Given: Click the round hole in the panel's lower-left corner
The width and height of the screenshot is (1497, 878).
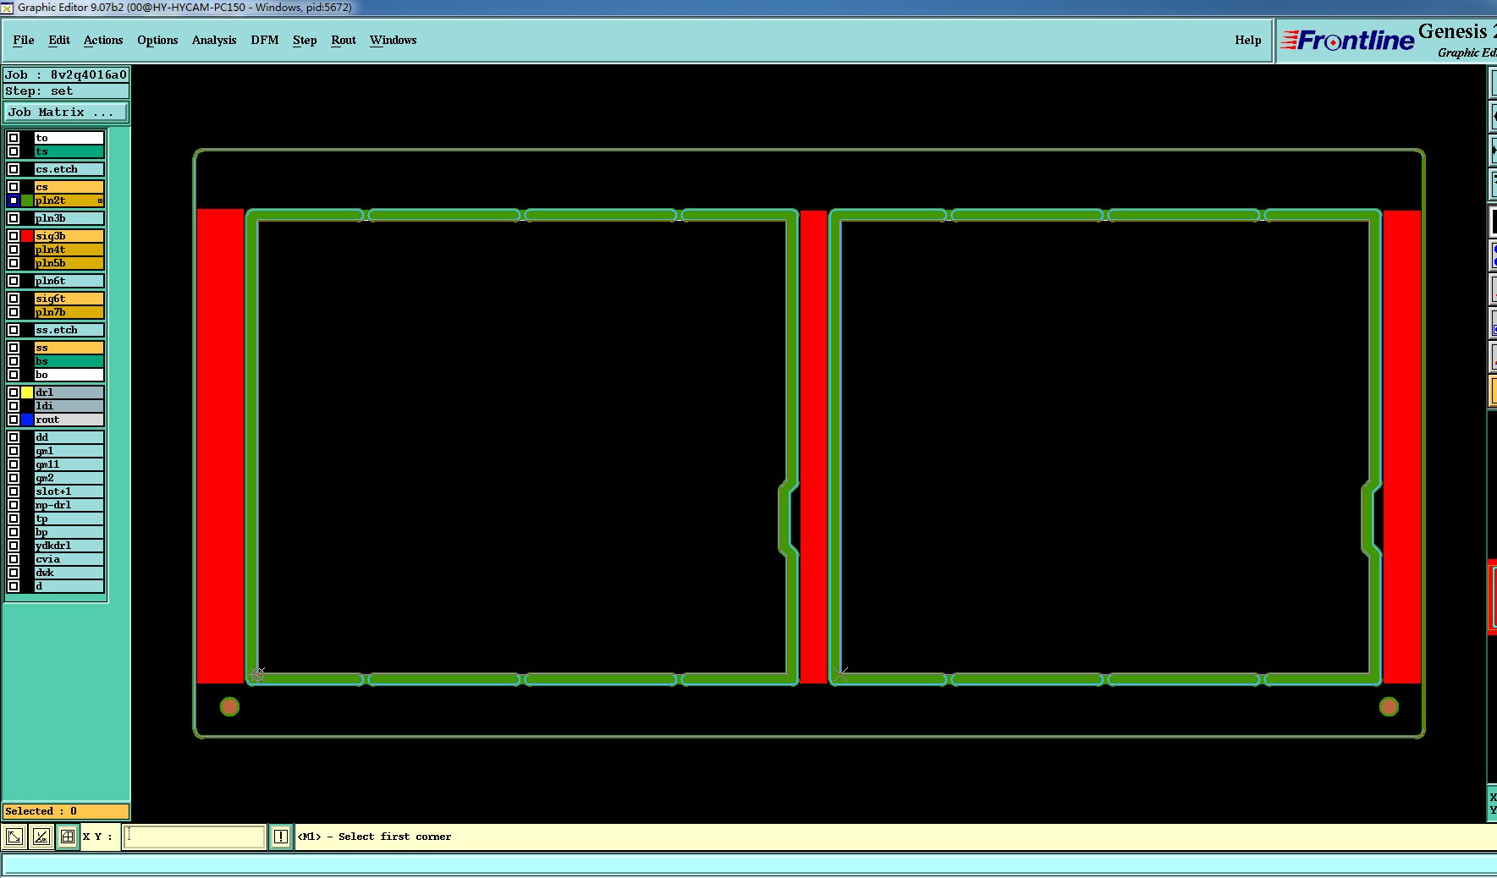Looking at the screenshot, I should tap(229, 706).
